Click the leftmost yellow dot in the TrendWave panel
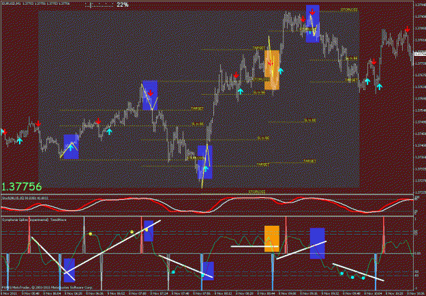Screen dimensions: 426x296 [x=91, y=234]
